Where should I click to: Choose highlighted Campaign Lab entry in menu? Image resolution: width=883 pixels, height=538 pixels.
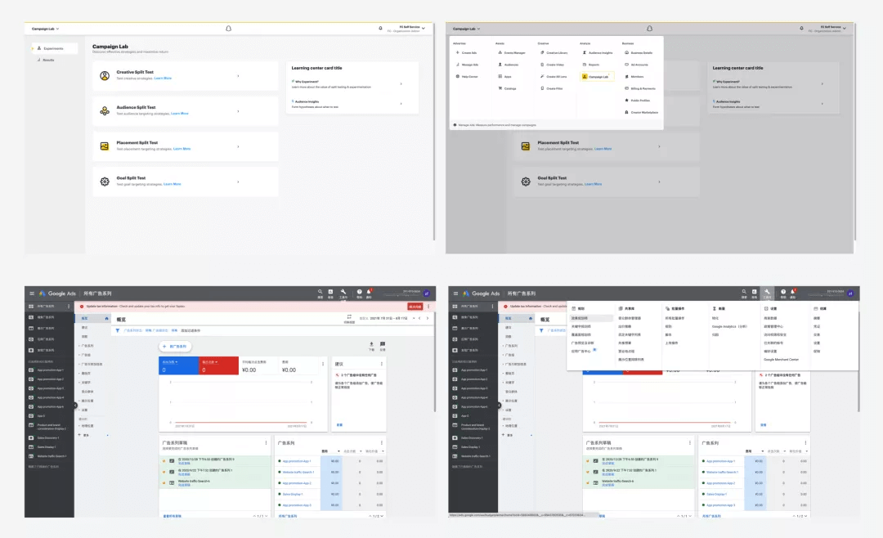click(596, 77)
